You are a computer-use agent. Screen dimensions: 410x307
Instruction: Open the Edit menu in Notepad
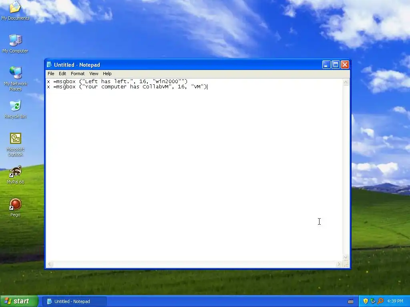point(62,74)
